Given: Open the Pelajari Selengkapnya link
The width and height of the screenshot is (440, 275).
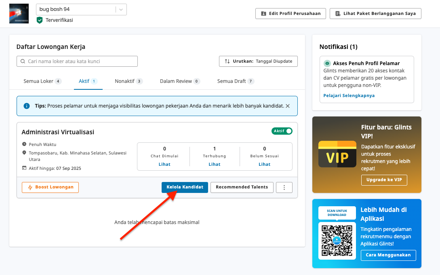Looking at the screenshot, I should pyautogui.click(x=349, y=95).
